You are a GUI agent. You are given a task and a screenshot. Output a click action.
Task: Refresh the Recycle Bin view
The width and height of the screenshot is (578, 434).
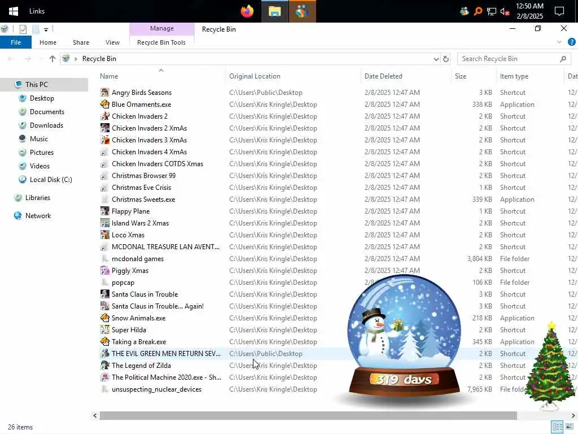(446, 59)
